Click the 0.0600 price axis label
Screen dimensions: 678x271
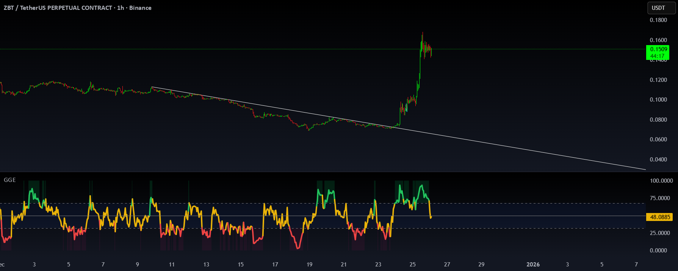tap(658, 139)
